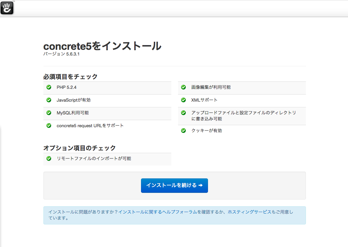Click the concrete5 hand logo
Screen dimensions: 348x247
point(7,8)
